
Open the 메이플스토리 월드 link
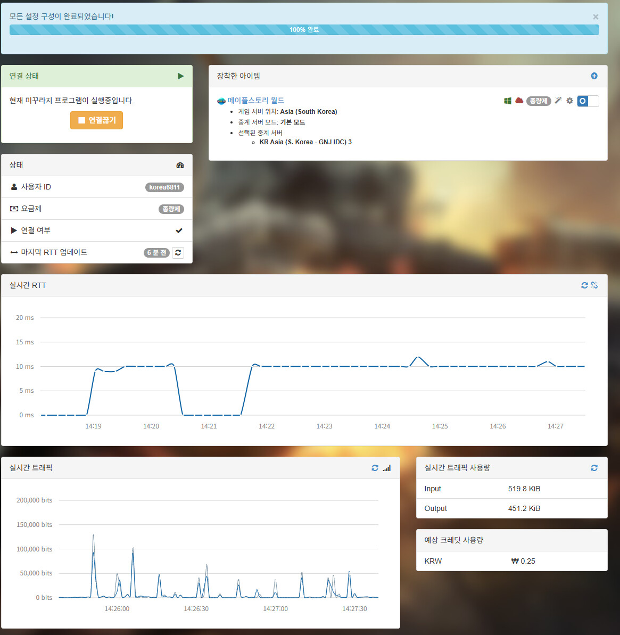coord(255,100)
